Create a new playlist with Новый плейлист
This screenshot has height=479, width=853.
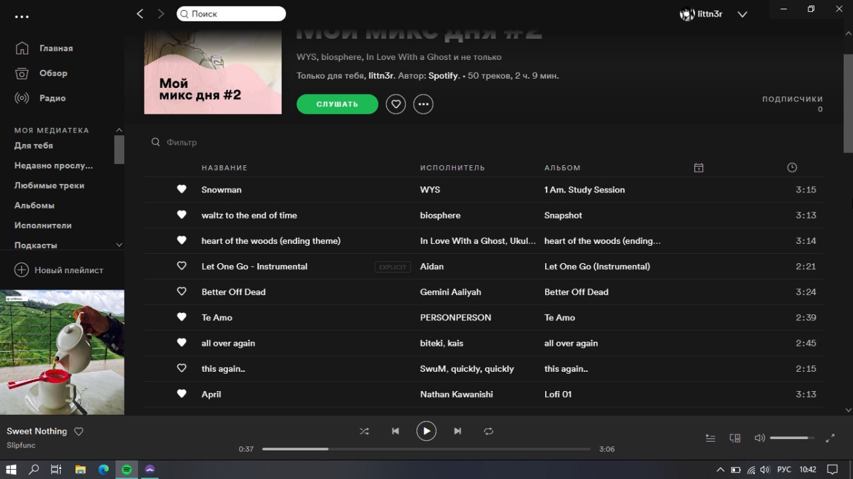[59, 270]
